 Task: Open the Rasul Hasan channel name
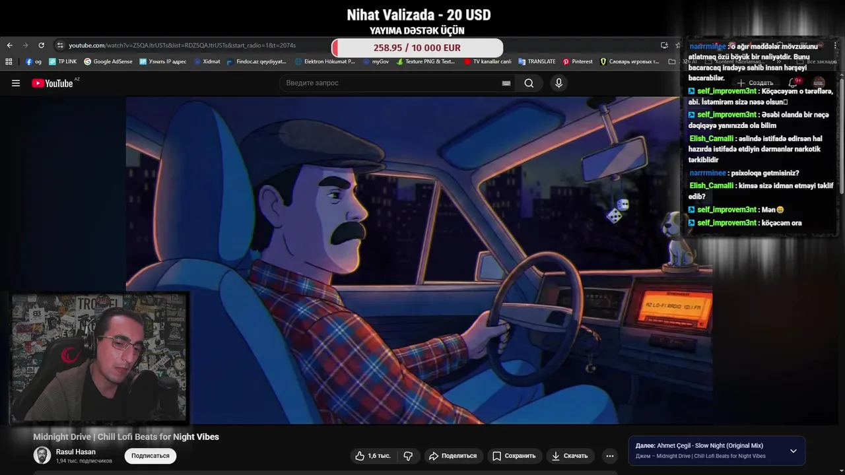[76, 452]
